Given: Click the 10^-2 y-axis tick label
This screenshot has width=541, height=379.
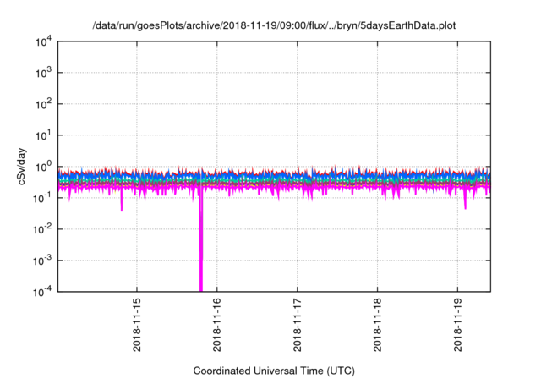Looking at the screenshot, I should point(42,229).
